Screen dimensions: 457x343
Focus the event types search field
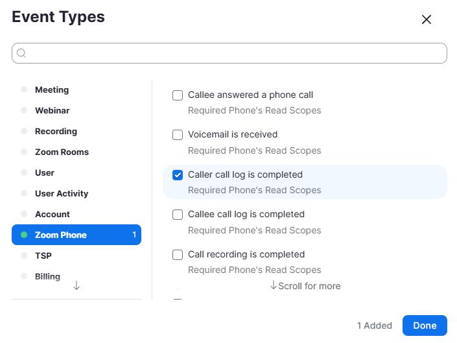(x=233, y=53)
